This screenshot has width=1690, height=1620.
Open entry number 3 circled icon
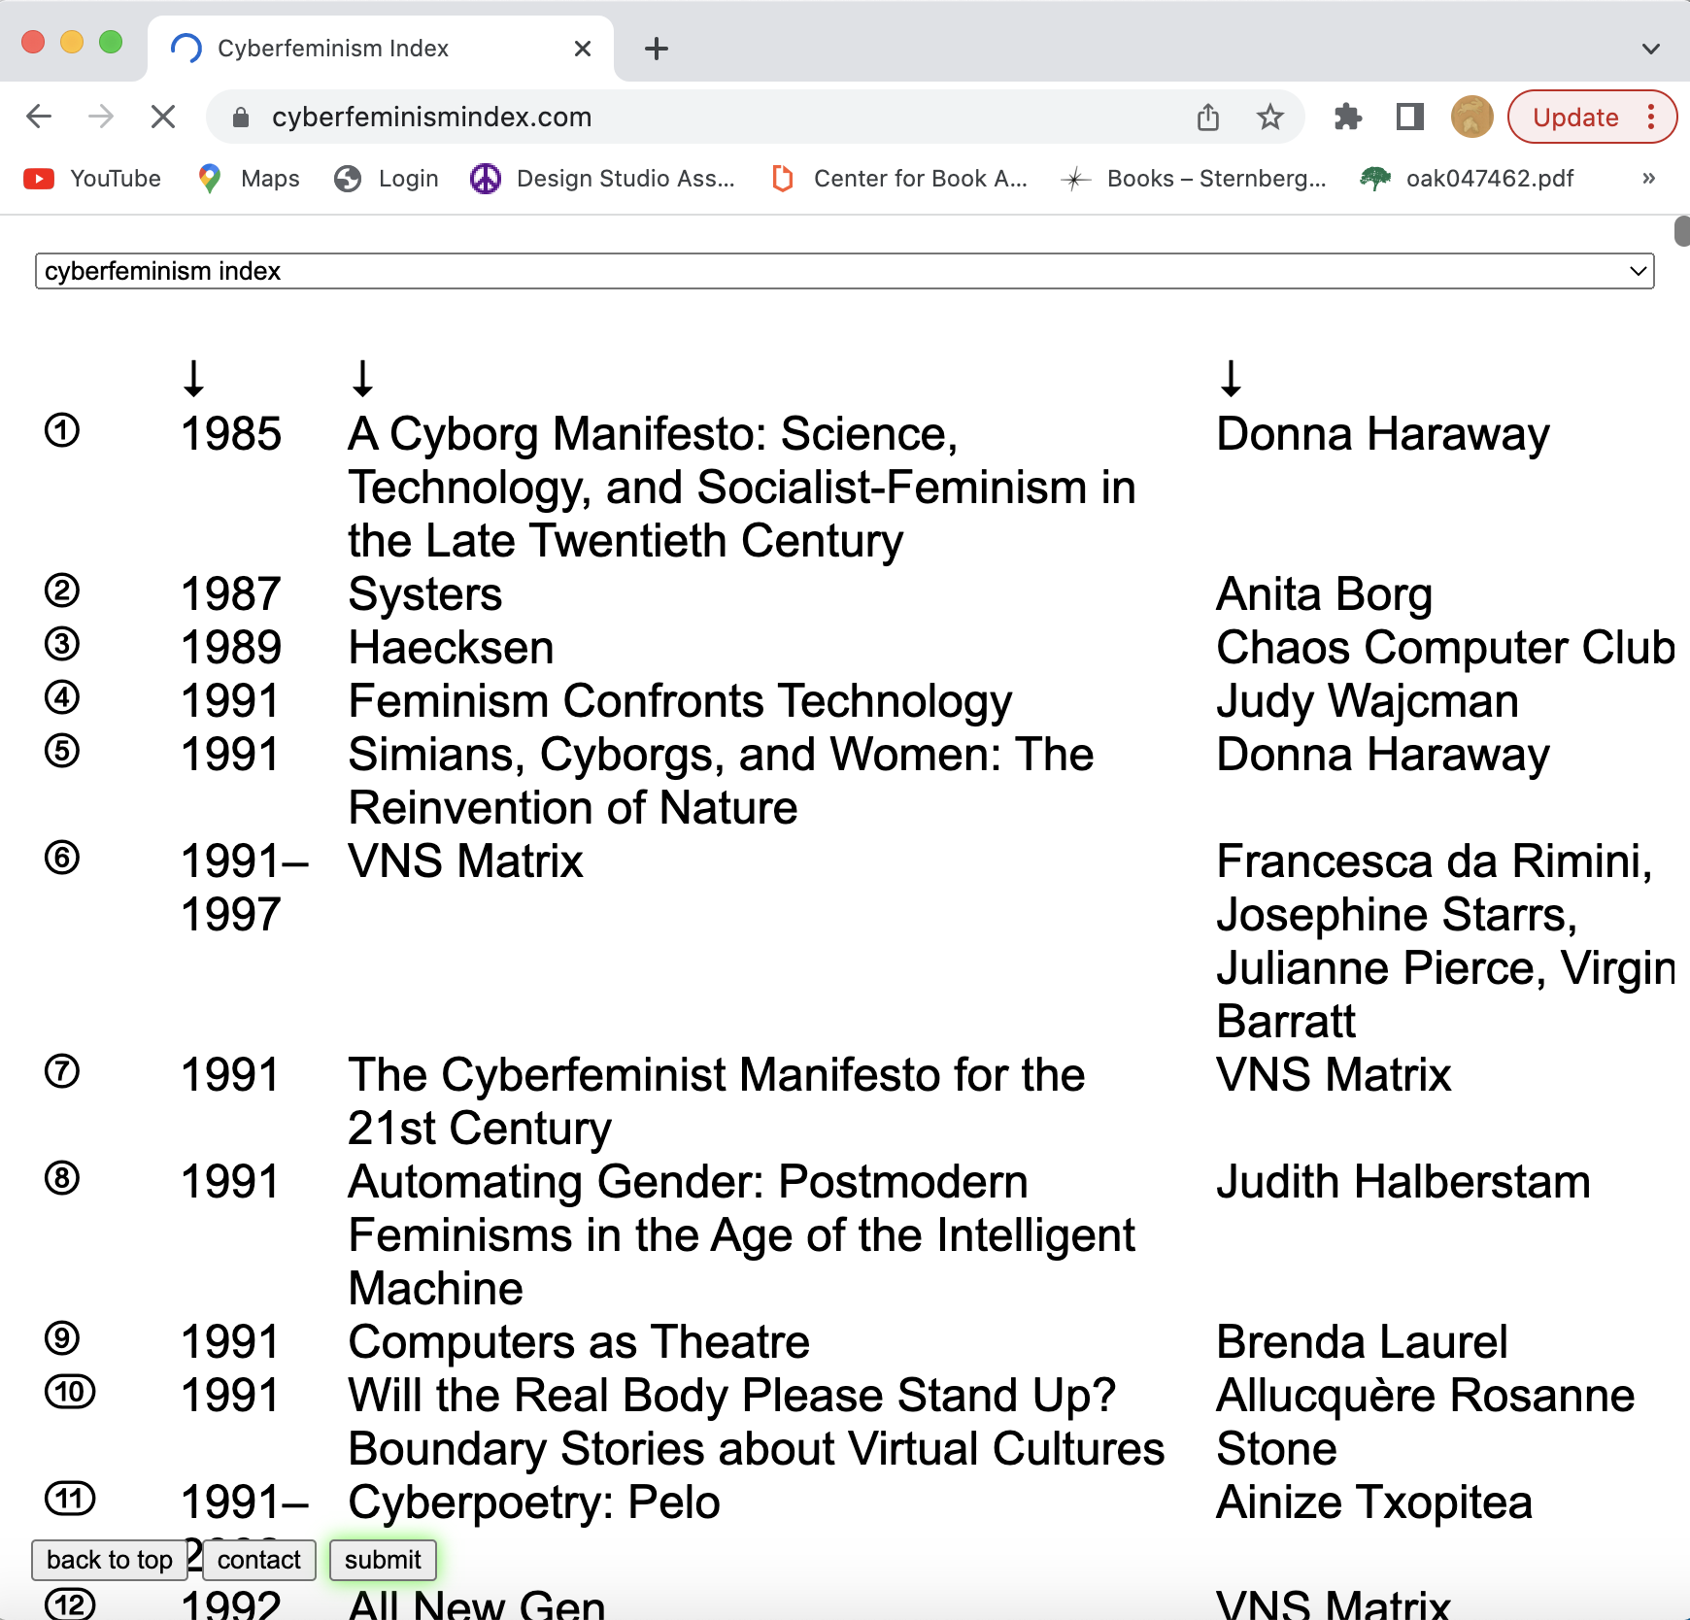click(62, 644)
